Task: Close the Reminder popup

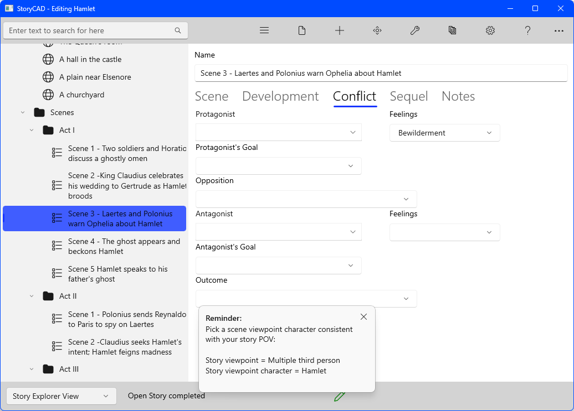Action: pyautogui.click(x=363, y=317)
